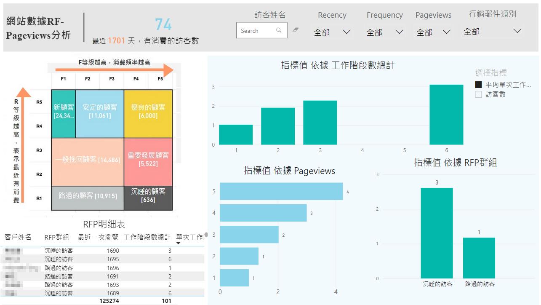The height and width of the screenshot is (305, 541).
Task: Check the 平均單次工作 indicator checkbox
Action: tap(478, 85)
